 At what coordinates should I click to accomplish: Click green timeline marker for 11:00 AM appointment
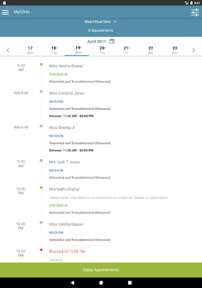click(41, 64)
